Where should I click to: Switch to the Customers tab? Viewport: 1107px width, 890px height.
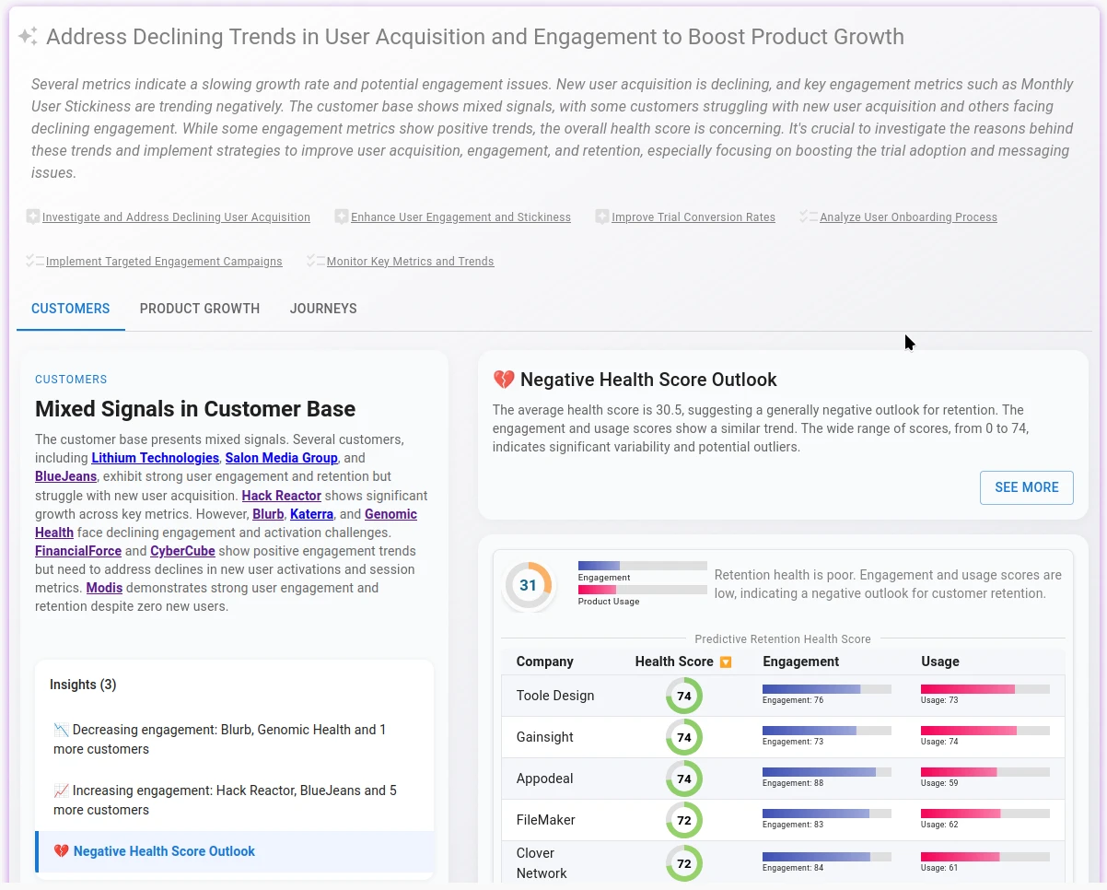pyautogui.click(x=71, y=309)
